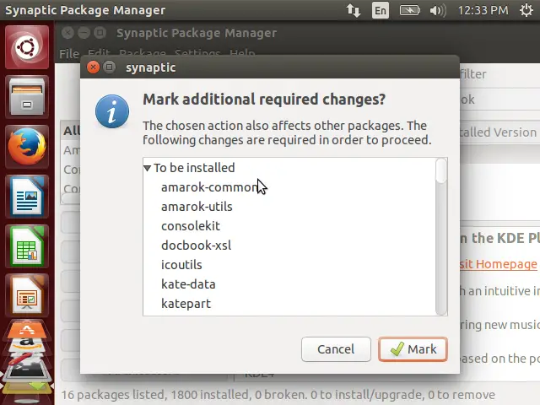Image resolution: width=540 pixels, height=405 pixels.
Task: Open the Files manager from the dock
Action: [27, 97]
